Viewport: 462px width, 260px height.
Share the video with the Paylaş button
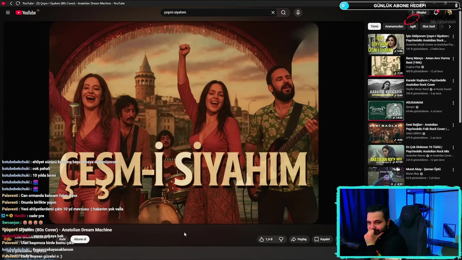click(299, 239)
